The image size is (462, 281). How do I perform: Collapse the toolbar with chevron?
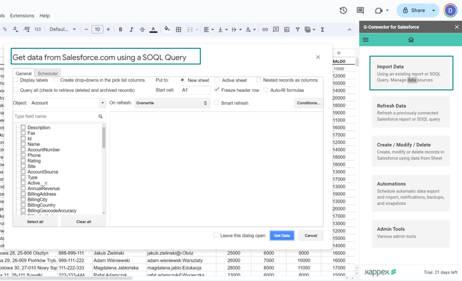[349, 29]
